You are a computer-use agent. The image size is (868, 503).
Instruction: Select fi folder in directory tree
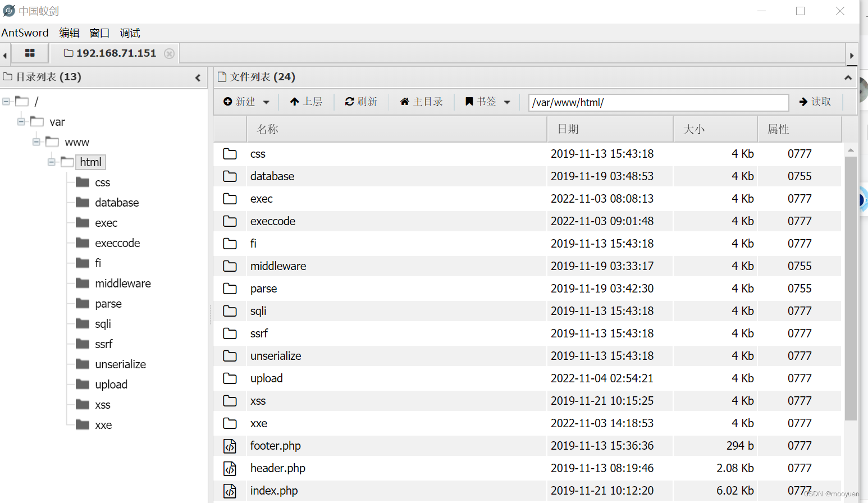[x=98, y=263]
